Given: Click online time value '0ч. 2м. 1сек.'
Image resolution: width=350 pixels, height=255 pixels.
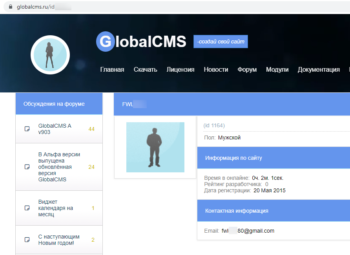Looking at the screenshot, I should pyautogui.click(x=268, y=178).
